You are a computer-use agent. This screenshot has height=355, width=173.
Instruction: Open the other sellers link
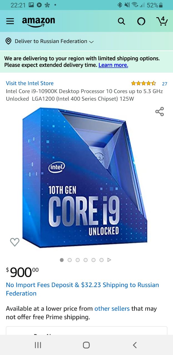point(112,309)
